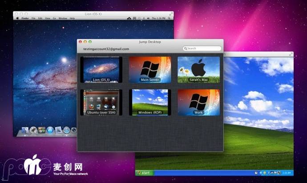Click the clock in Lion menu bar
The image size is (307, 183).
tap(158, 18)
